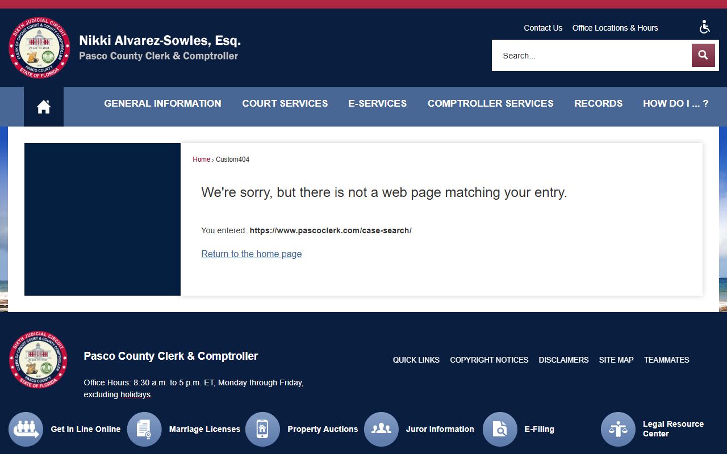727x454 pixels.
Task: Open Copyright Notices footer link
Action: pyautogui.click(x=489, y=360)
